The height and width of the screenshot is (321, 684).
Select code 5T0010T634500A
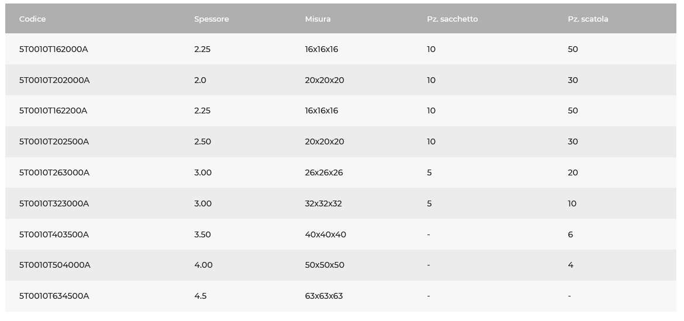click(54, 296)
